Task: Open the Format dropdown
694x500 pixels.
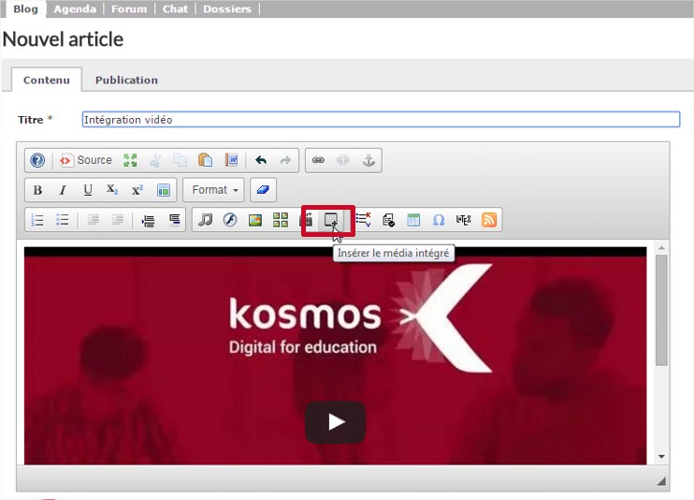Action: pyautogui.click(x=214, y=190)
